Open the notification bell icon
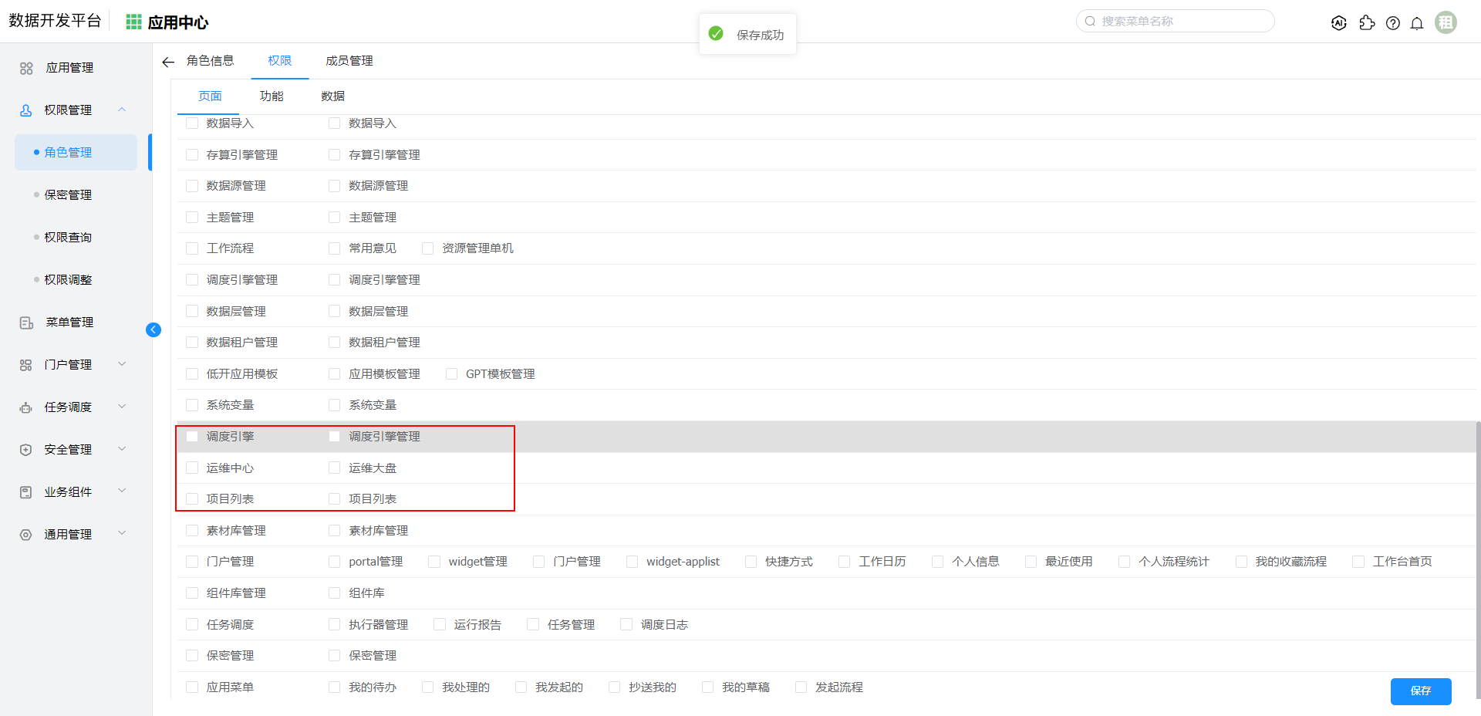This screenshot has height=716, width=1481. click(x=1417, y=23)
